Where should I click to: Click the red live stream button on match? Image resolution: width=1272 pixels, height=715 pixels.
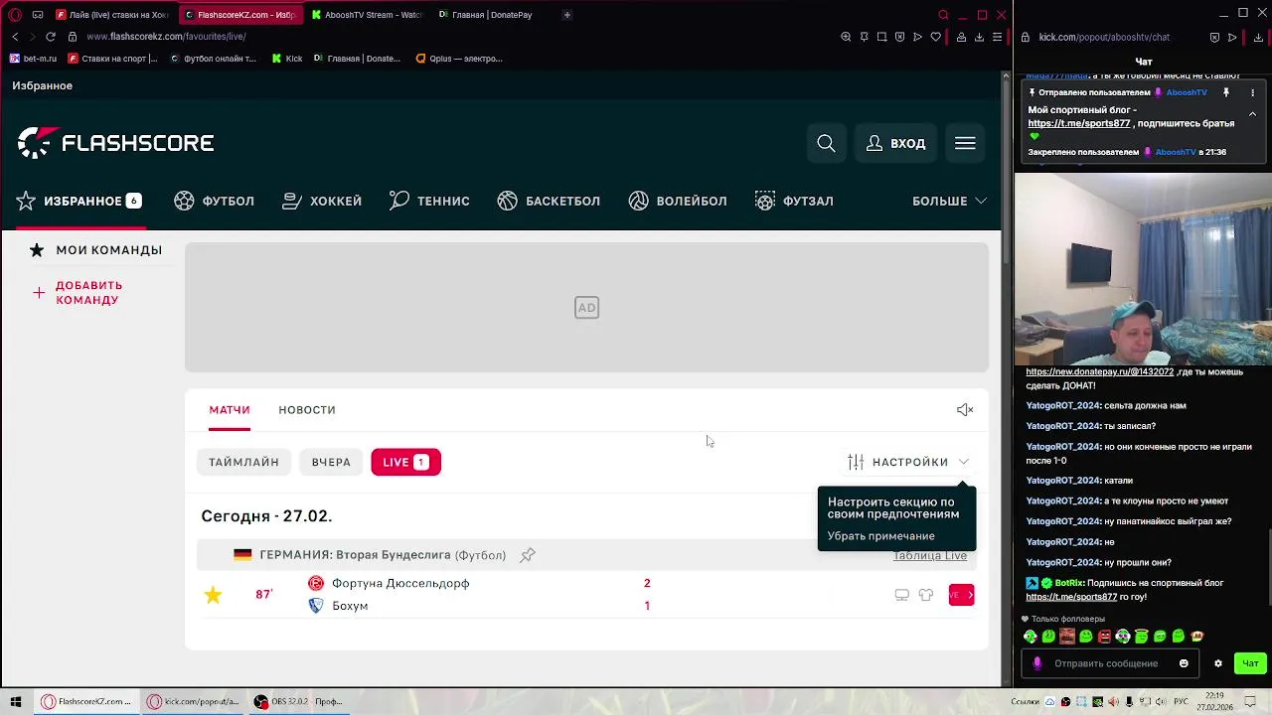coord(961,595)
